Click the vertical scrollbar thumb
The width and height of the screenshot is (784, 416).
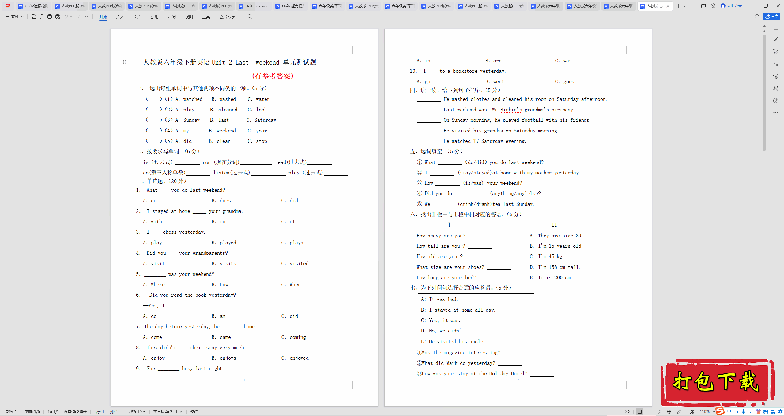[764, 93]
